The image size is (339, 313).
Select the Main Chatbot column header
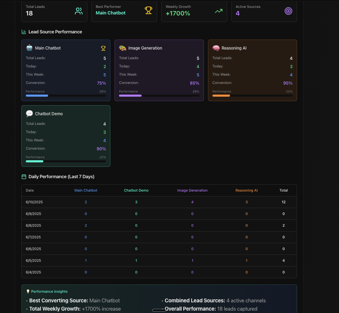(x=86, y=190)
